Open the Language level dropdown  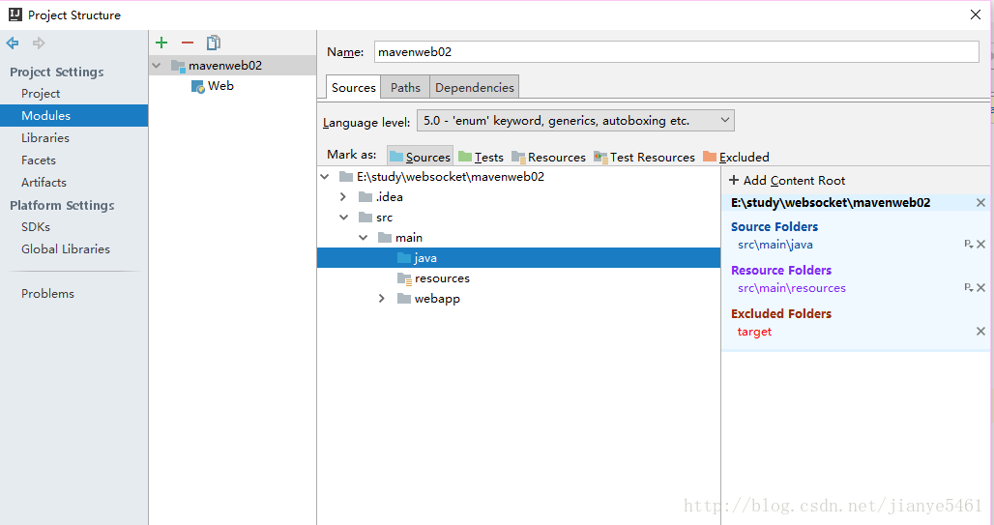[x=575, y=121]
